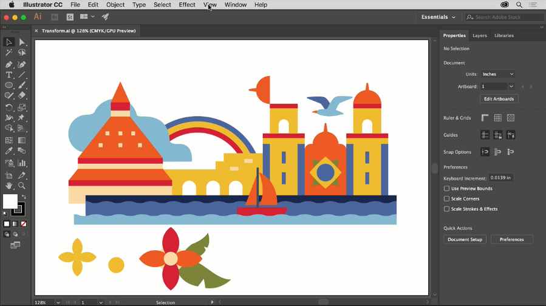
Task: Toggle lock guides icon
Action: click(x=498, y=135)
